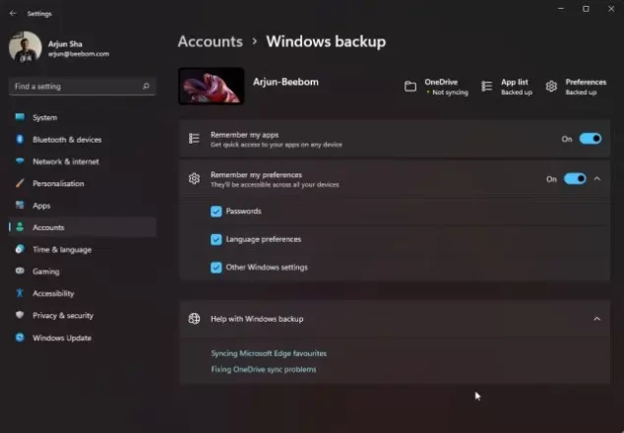Image resolution: width=624 pixels, height=433 pixels.
Task: Click the Gaming controller icon
Action: click(20, 271)
